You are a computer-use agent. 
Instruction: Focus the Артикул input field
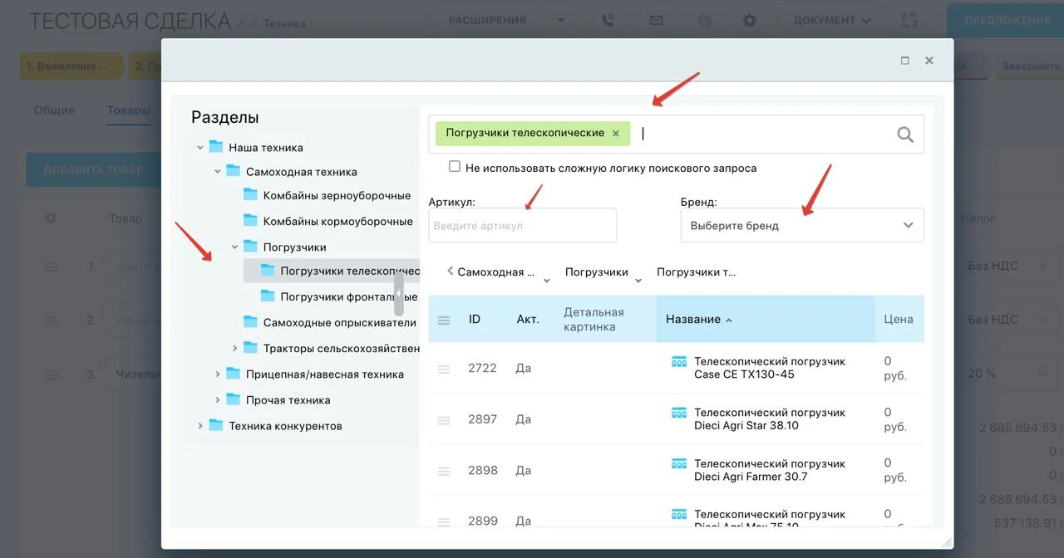coord(522,225)
